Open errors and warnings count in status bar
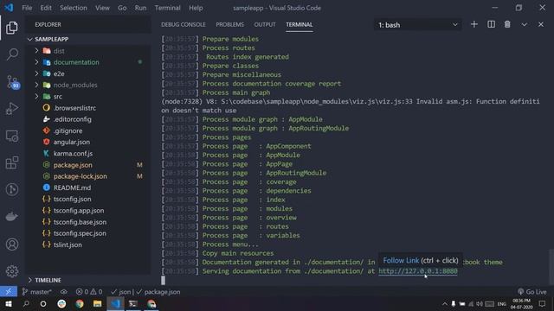Image resolution: width=554 pixels, height=311 pixels. (x=89, y=292)
